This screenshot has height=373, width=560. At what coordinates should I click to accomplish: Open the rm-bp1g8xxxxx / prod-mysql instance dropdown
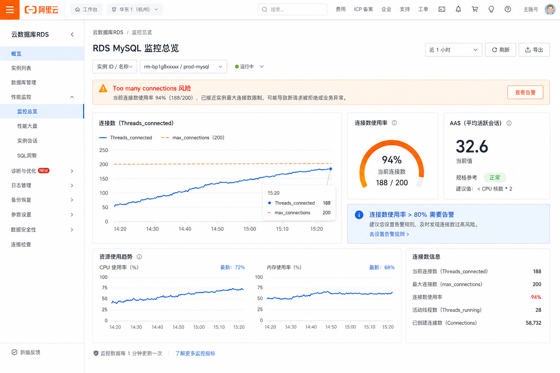tap(183, 67)
